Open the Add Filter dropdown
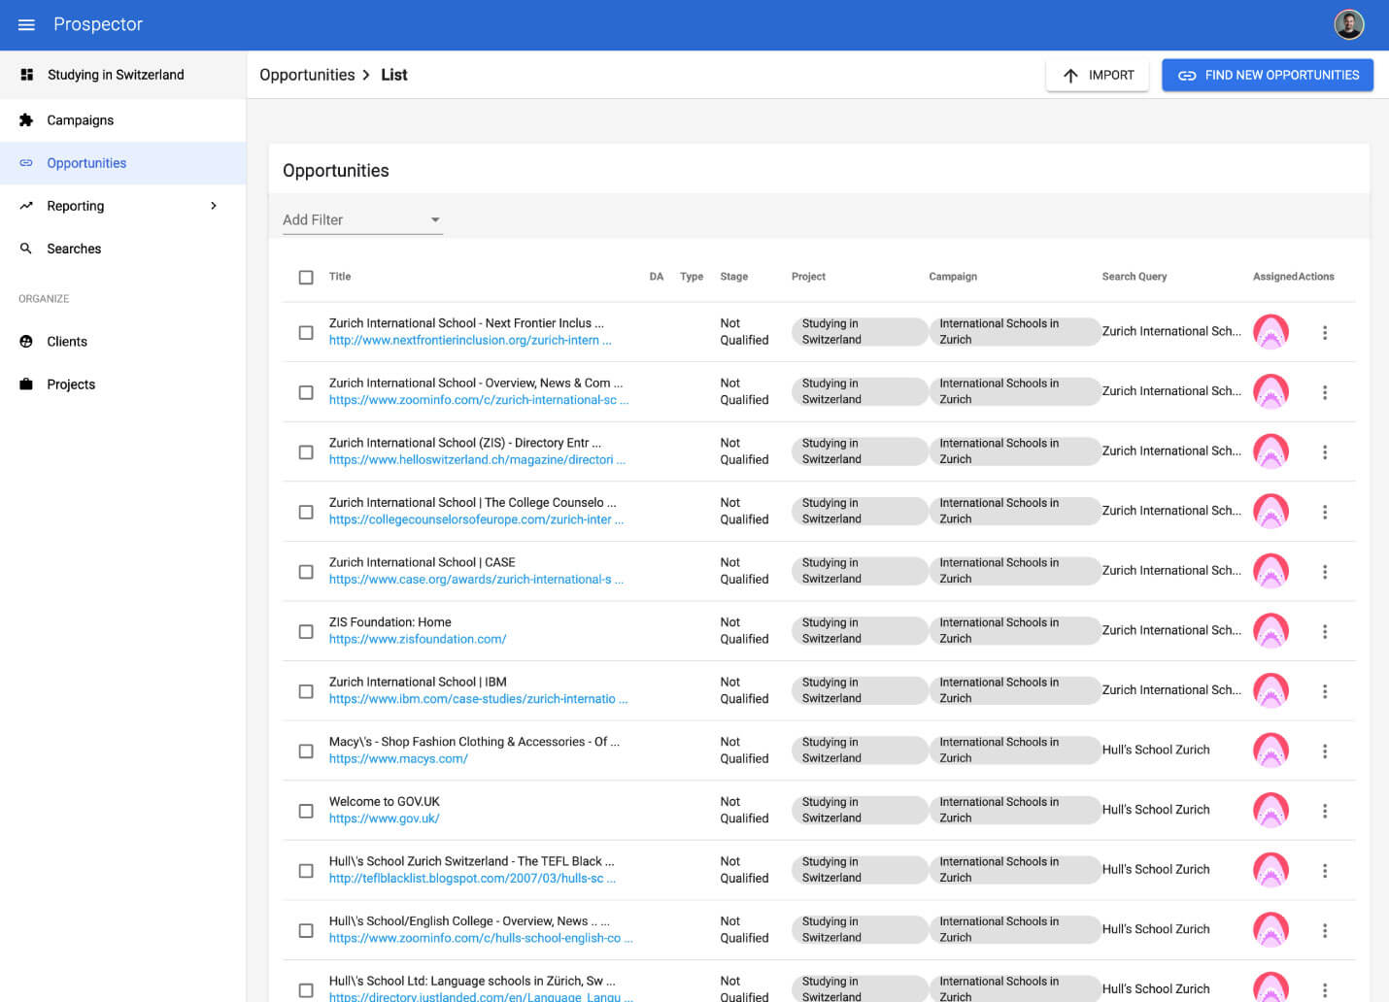The height and width of the screenshot is (1002, 1389). [362, 220]
